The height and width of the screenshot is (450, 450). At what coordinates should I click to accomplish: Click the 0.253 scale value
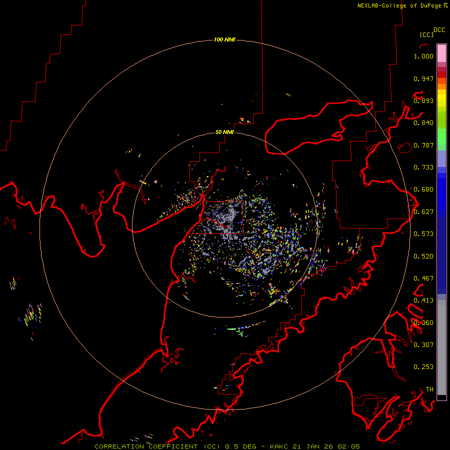pyautogui.click(x=423, y=367)
